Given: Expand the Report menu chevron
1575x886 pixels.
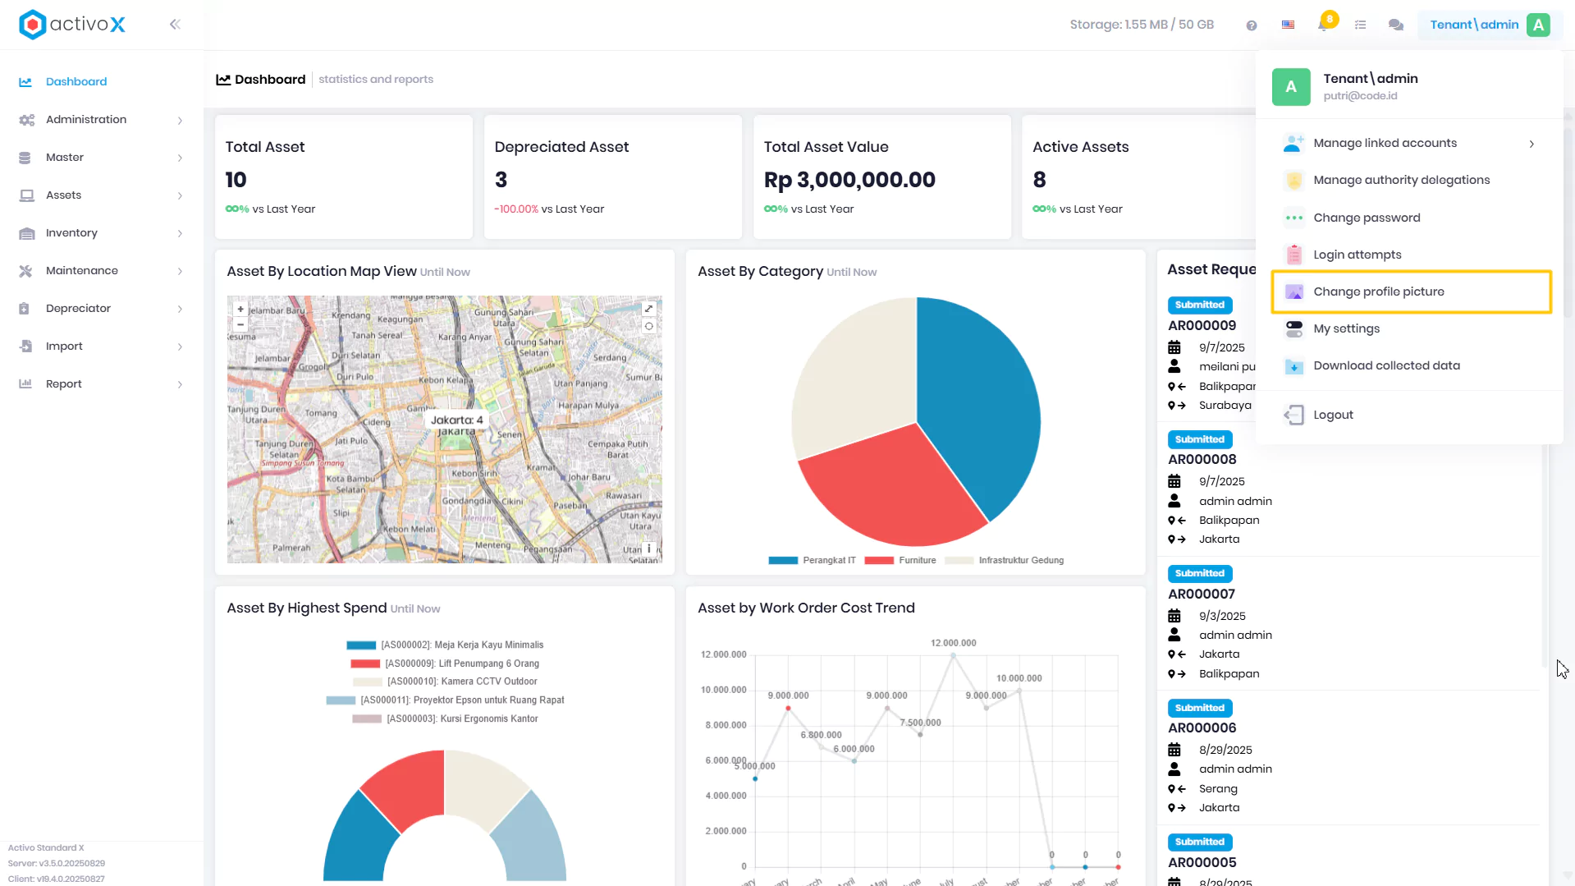Looking at the screenshot, I should 180,385.
